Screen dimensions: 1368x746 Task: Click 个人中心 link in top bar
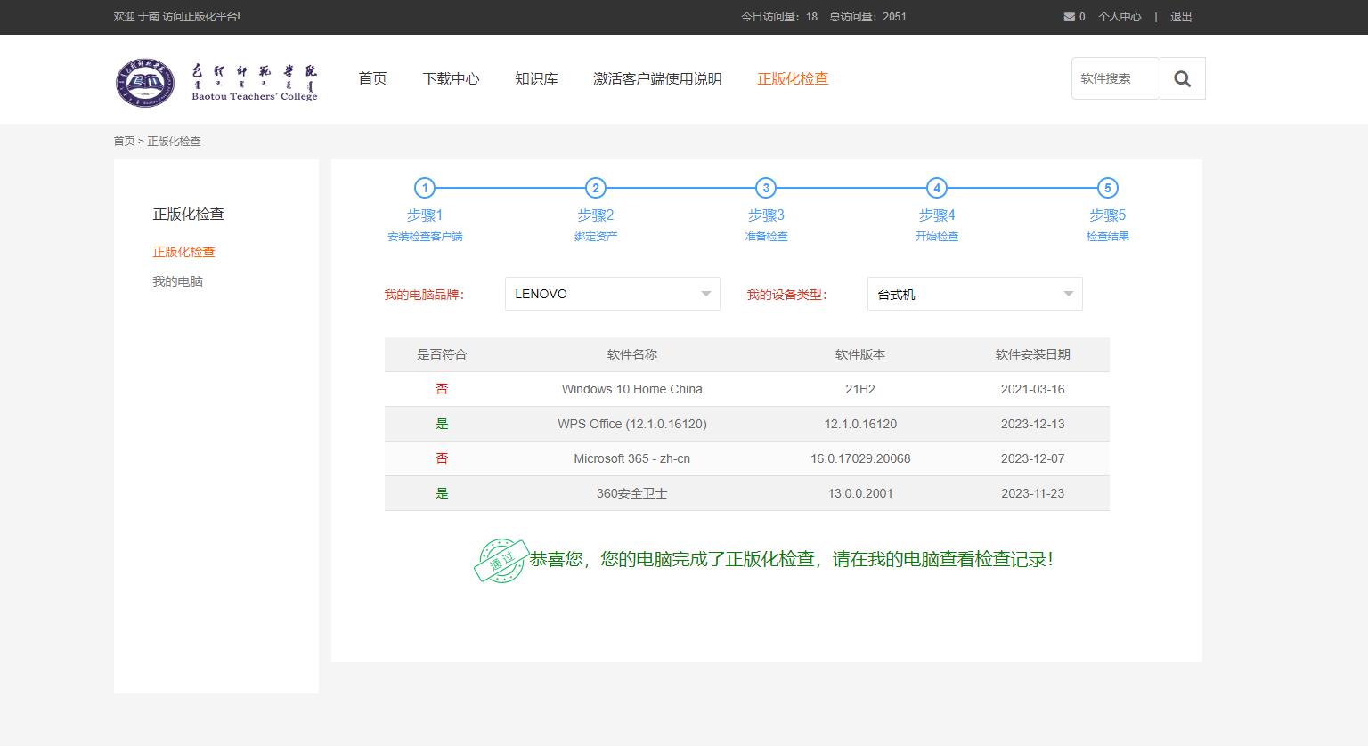[x=1119, y=17]
